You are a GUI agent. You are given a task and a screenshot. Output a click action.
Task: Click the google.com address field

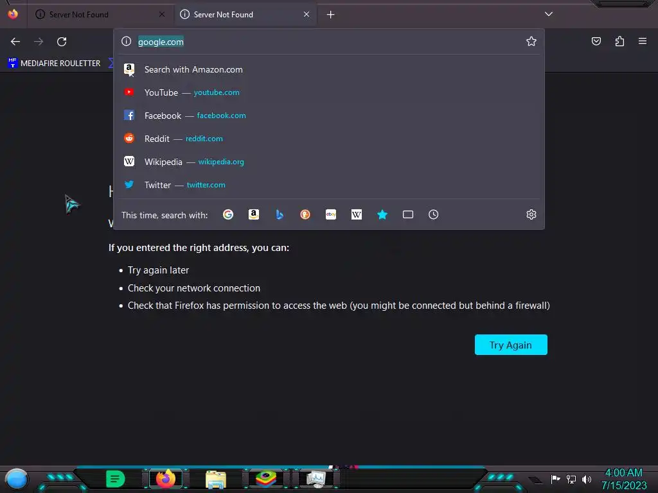pyautogui.click(x=329, y=42)
